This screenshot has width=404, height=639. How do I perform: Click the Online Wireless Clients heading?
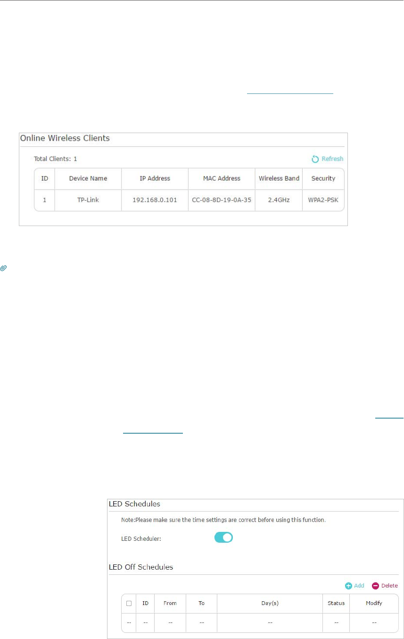[65, 138]
